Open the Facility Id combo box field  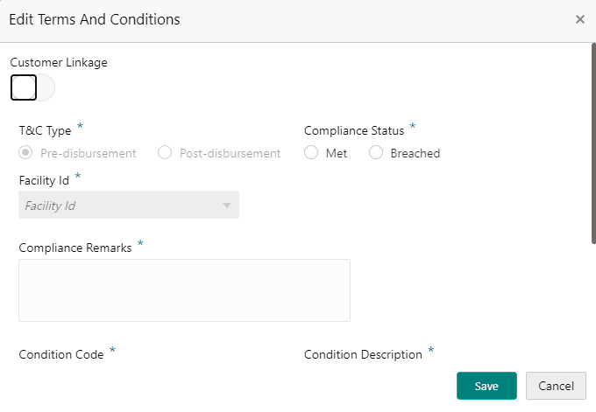tap(118, 206)
